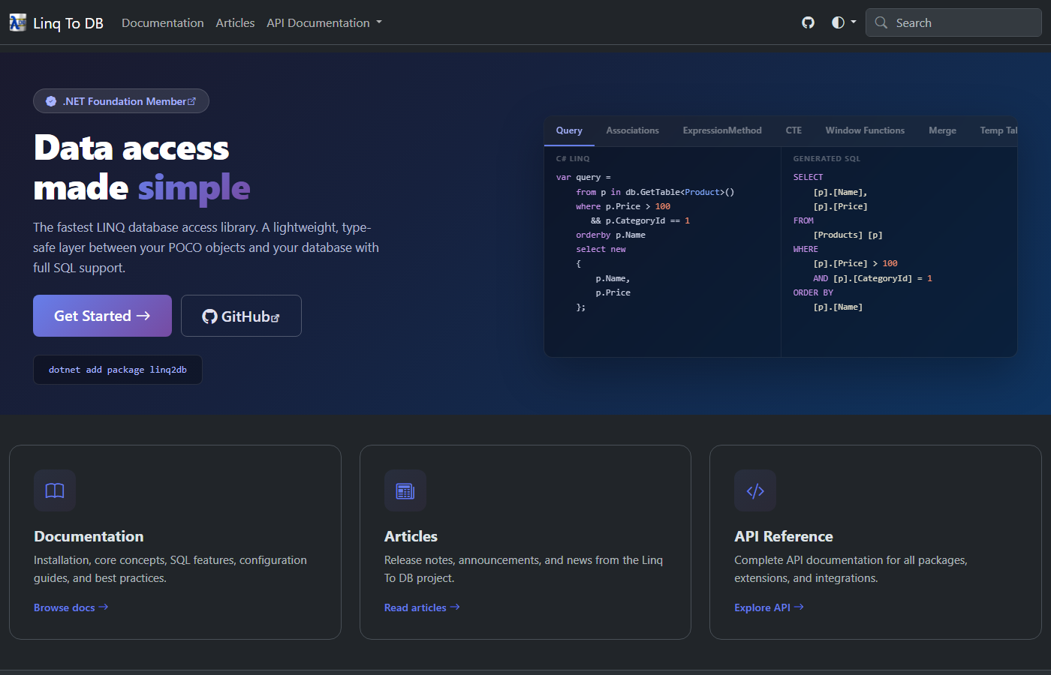Screen dimensions: 1051x675
Task: Click the Articles card newspaper icon
Action: [x=405, y=490]
